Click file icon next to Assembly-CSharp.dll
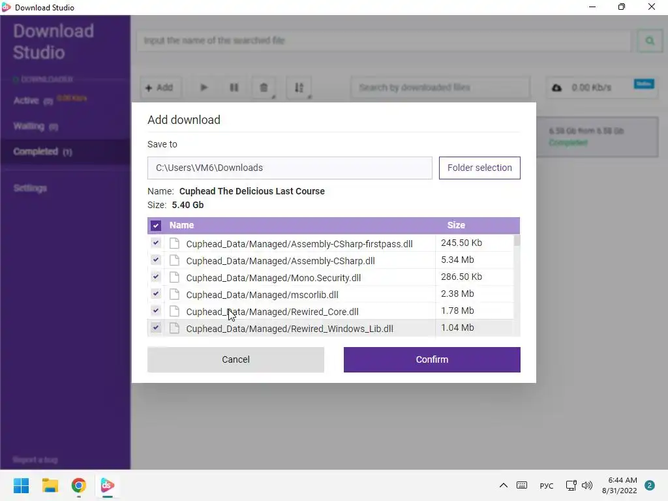This screenshot has height=501, width=668. (x=174, y=260)
